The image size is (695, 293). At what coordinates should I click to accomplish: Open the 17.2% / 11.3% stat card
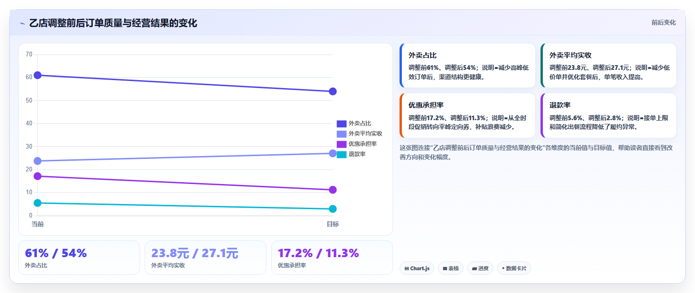click(332, 258)
